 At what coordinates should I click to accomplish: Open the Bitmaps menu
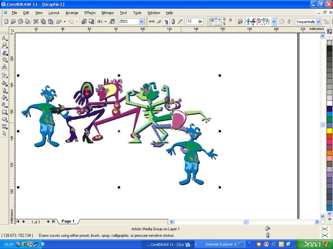tap(108, 13)
